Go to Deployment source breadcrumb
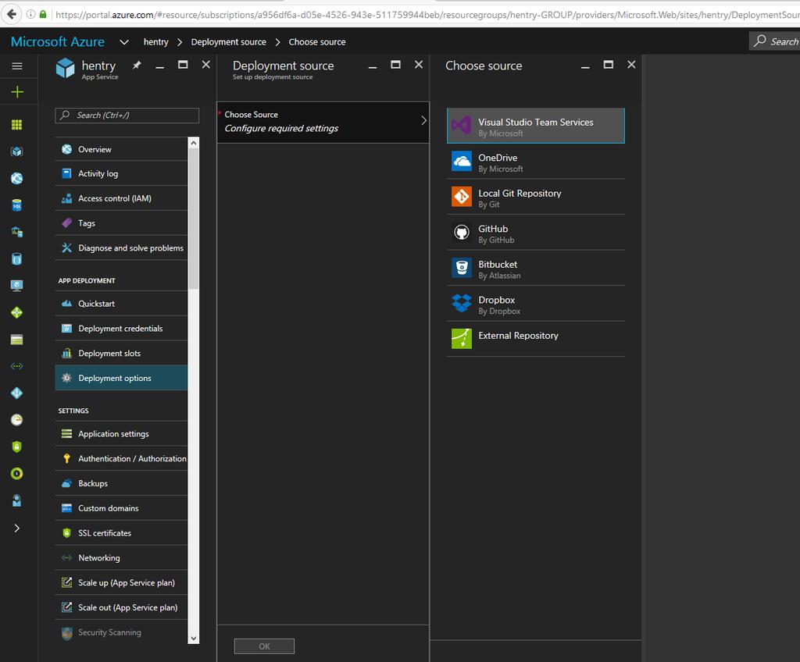 point(229,42)
